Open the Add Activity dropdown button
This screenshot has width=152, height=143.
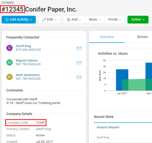click(x=18, y=19)
